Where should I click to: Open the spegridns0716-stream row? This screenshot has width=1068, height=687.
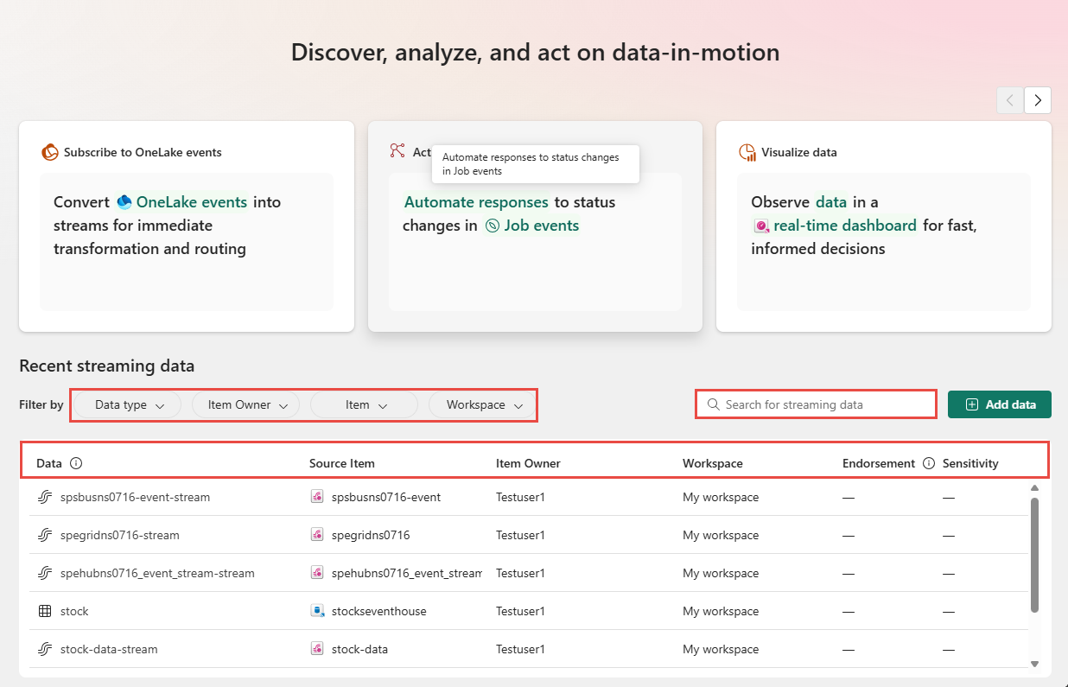(120, 535)
